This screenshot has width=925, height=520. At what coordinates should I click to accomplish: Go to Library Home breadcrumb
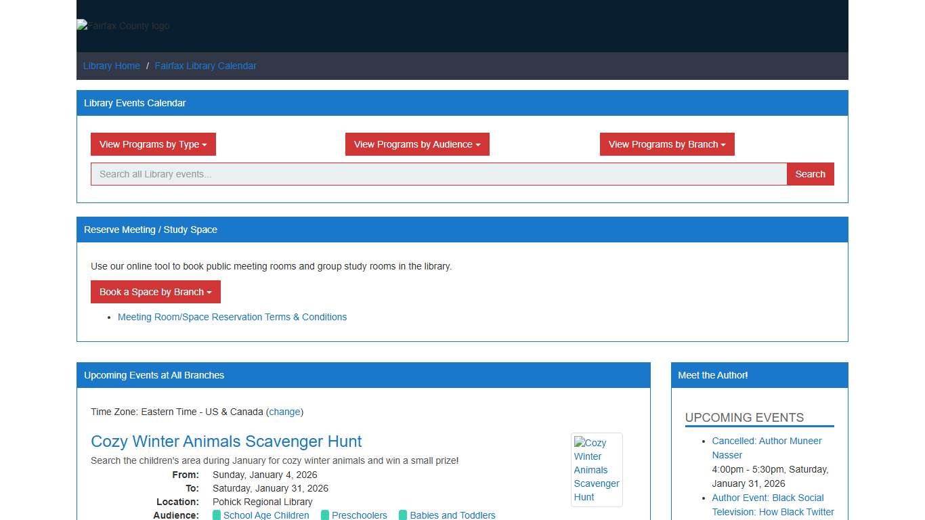point(112,66)
